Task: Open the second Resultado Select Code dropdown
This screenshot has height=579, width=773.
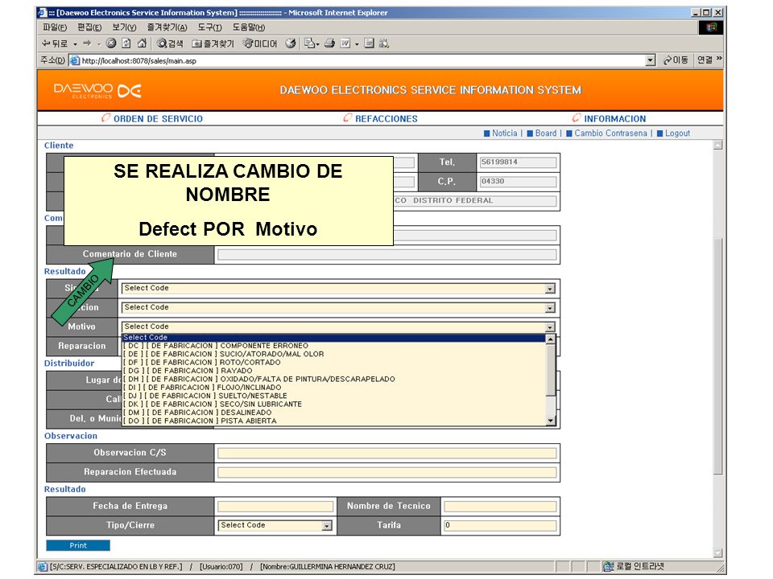Action: [x=550, y=308]
